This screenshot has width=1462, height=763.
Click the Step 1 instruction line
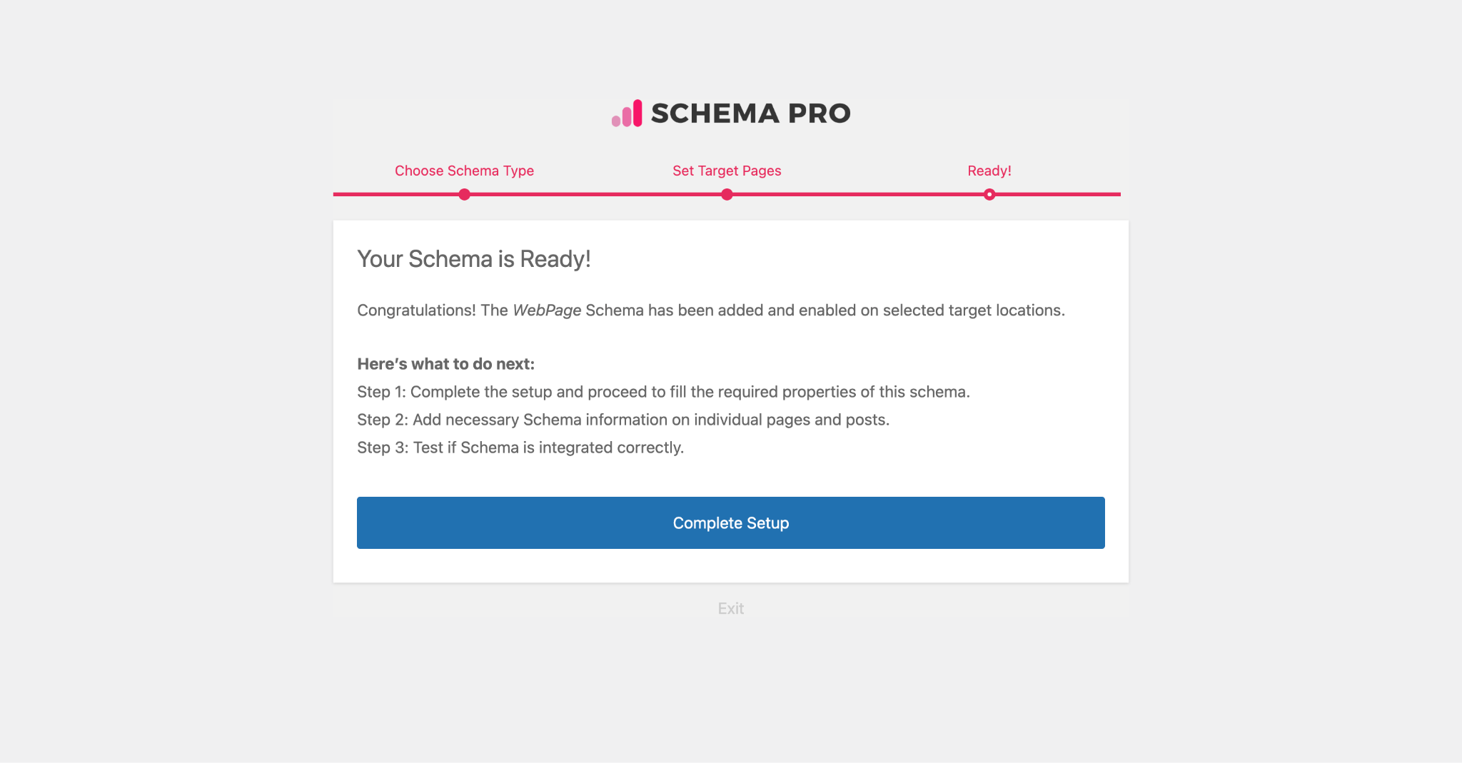point(663,392)
